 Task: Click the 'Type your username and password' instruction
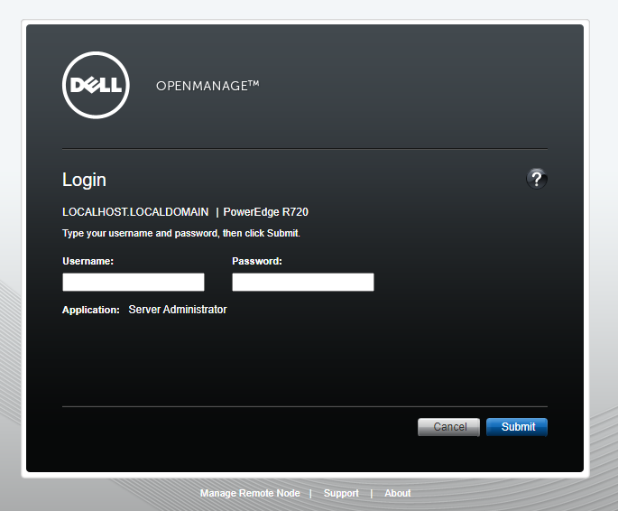[181, 234]
